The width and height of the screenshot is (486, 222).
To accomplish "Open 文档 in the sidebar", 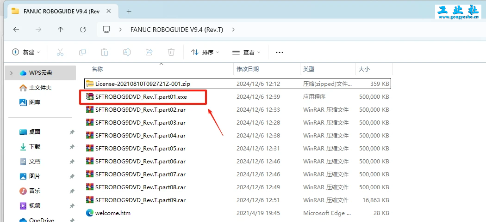I will tap(35, 162).
